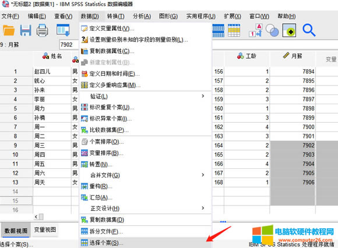Click the left arrow of horizontal scrollbar
The height and width of the screenshot is (248, 338).
[x=36, y=217]
